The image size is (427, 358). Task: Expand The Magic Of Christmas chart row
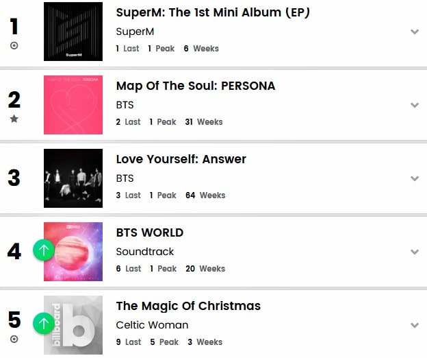pyautogui.click(x=414, y=325)
